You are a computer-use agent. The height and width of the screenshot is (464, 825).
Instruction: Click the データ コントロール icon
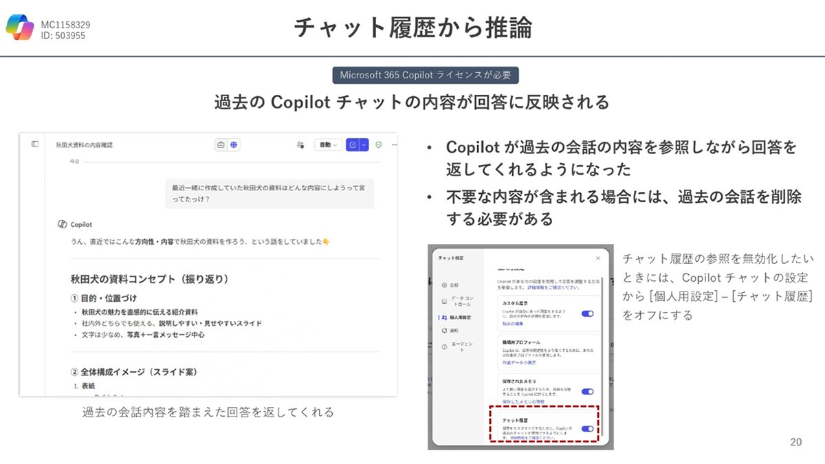point(445,301)
